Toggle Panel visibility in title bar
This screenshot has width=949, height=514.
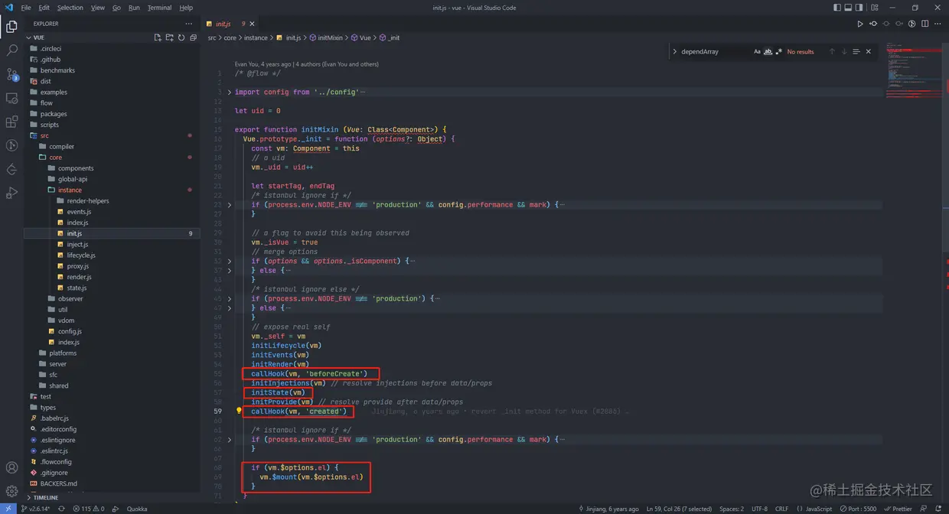point(849,8)
